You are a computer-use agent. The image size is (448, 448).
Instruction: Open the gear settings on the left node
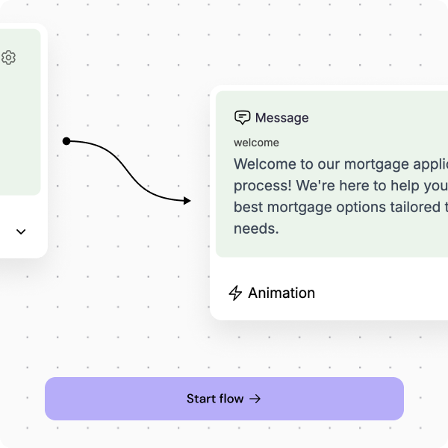(8, 57)
